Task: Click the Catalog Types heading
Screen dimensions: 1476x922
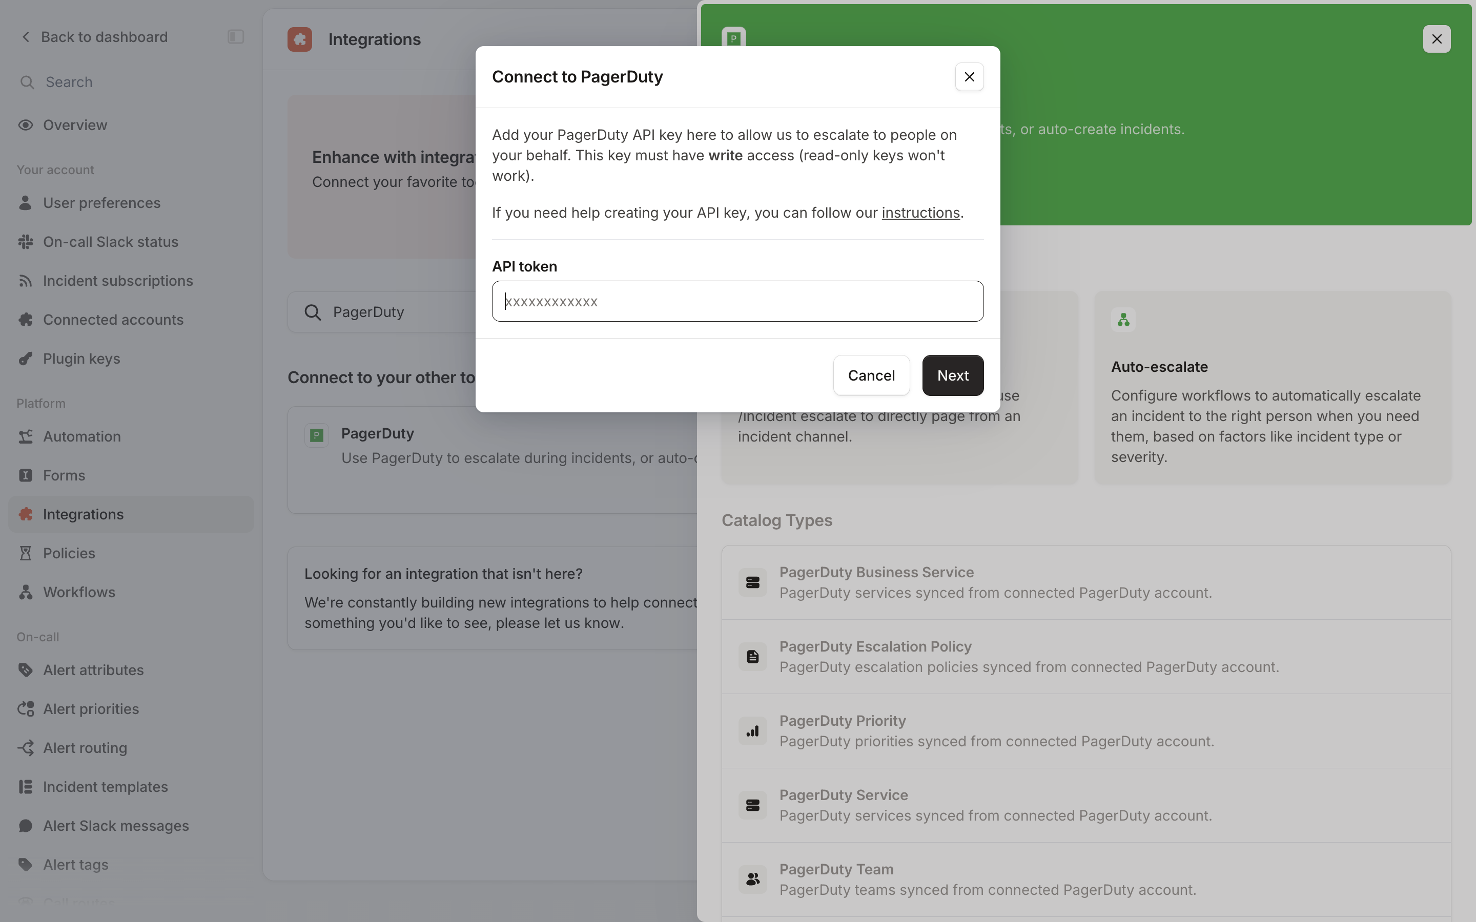Action: [776, 520]
